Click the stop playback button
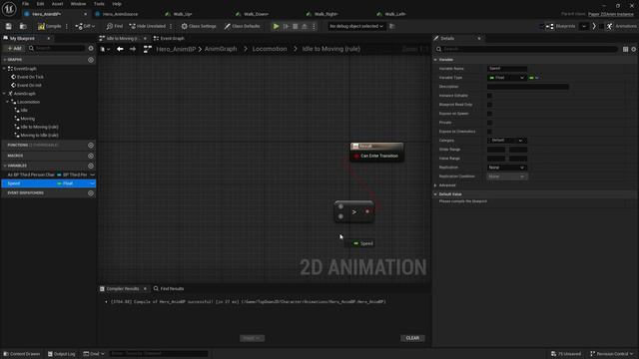Viewport: 639px width, 359px height. (296, 26)
